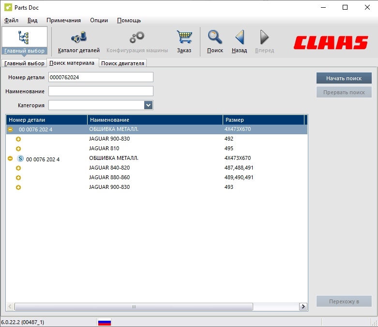This screenshot has height=327, width=378.
Task: Select the Поиск материала tab
Action: [x=72, y=63]
